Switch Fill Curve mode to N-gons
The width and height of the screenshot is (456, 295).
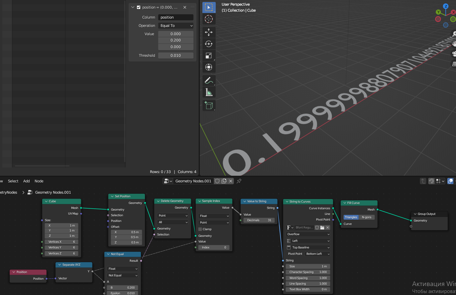pos(367,217)
